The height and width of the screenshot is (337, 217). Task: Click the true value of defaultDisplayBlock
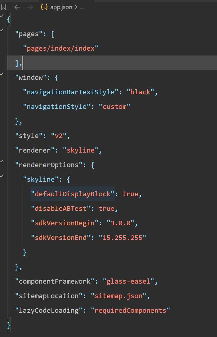(130, 194)
